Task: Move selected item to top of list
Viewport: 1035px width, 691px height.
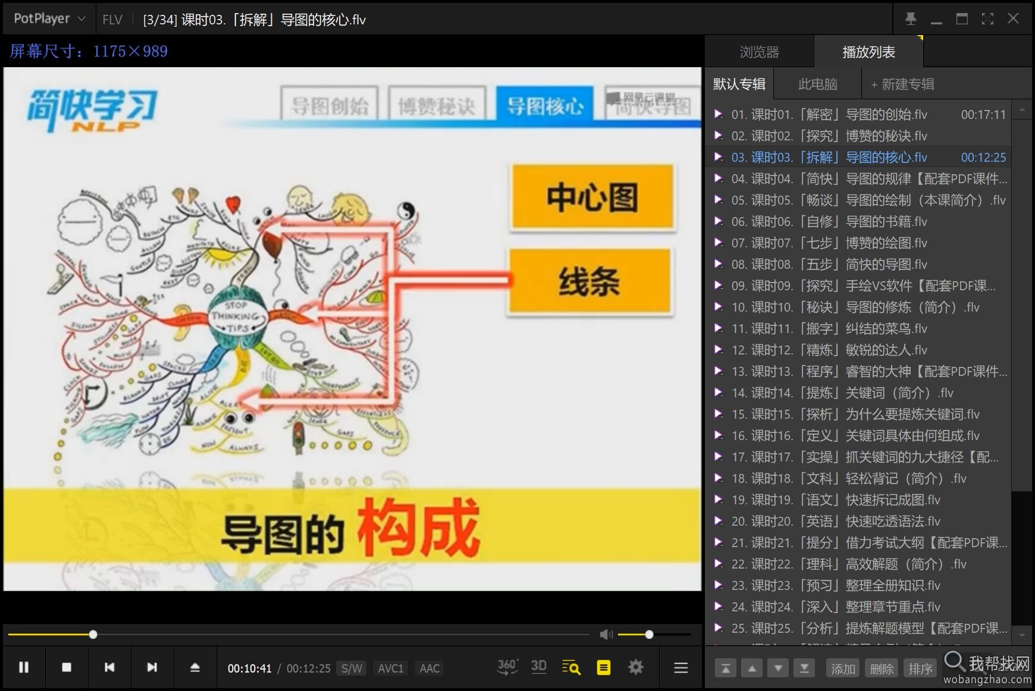Action: point(726,668)
